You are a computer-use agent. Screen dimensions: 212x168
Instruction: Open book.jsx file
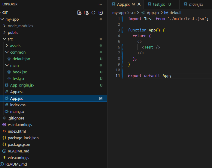pyautogui.click(x=20, y=72)
